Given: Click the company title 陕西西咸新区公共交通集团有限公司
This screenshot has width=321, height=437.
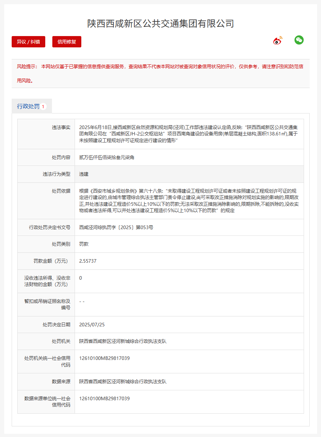Looking at the screenshot, I should pyautogui.click(x=160, y=24).
